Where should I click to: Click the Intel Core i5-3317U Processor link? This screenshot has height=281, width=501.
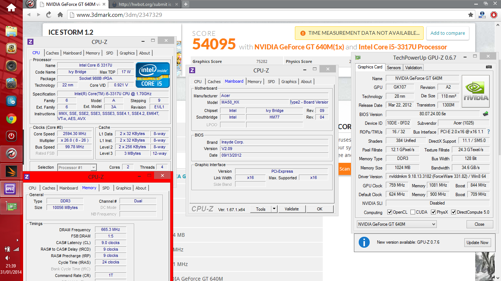coord(403,47)
